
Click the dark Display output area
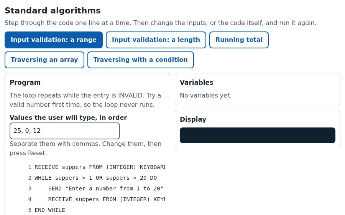[258, 135]
